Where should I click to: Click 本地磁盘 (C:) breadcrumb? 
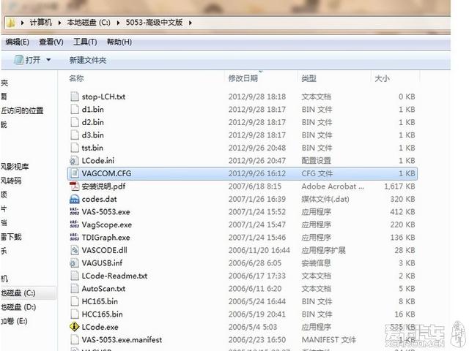[x=89, y=23]
